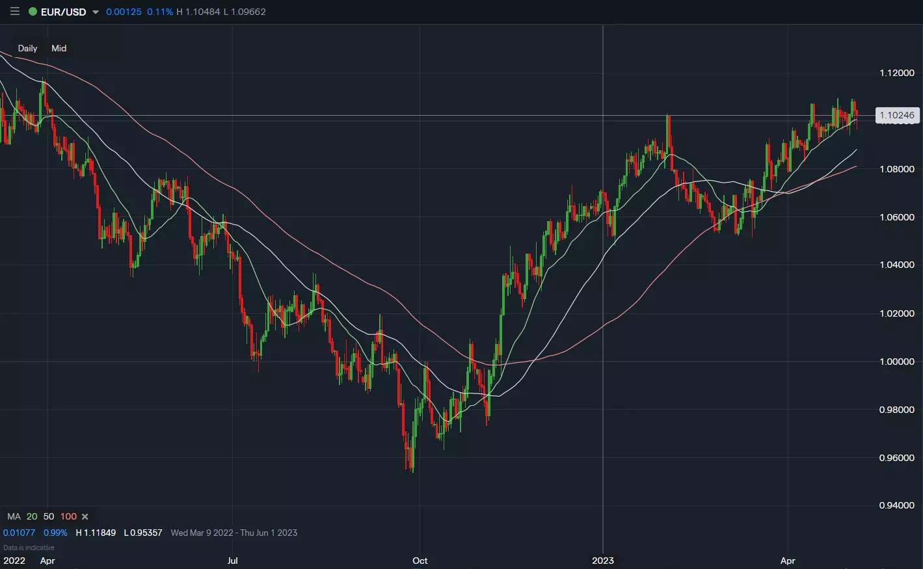Click the 1.12000 price axis label
Viewport: 923px width, 569px height.
897,73
